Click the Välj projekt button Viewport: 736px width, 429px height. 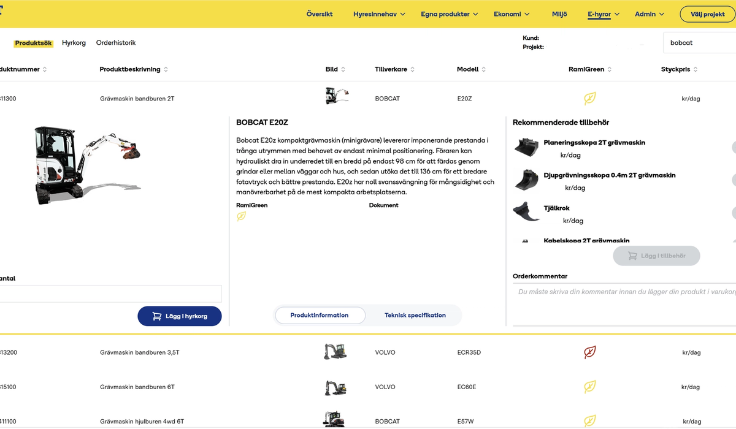(707, 14)
